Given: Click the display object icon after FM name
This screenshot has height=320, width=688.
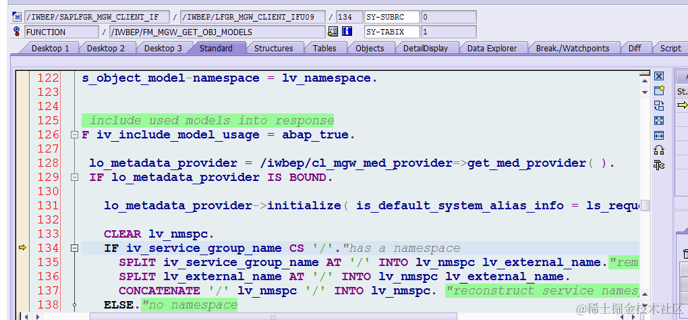Looking at the screenshot, I should click(333, 32).
